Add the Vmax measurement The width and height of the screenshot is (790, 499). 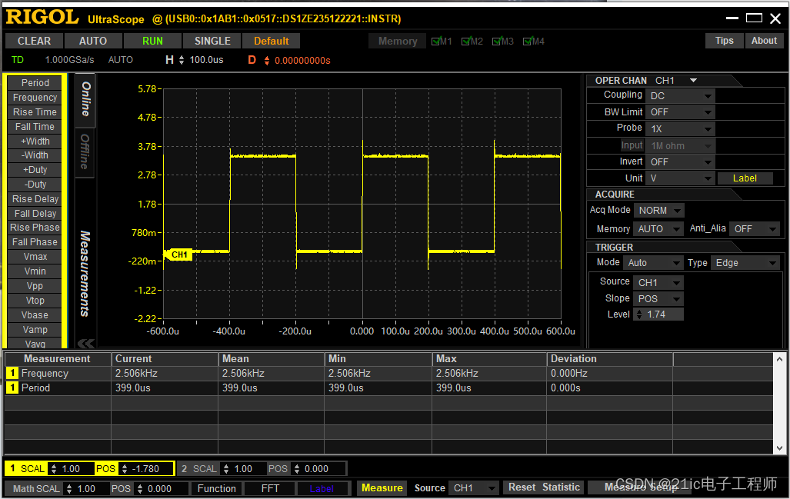coord(35,257)
